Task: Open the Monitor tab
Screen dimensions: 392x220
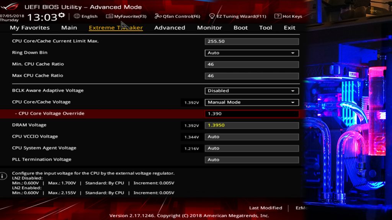Action: [209, 27]
